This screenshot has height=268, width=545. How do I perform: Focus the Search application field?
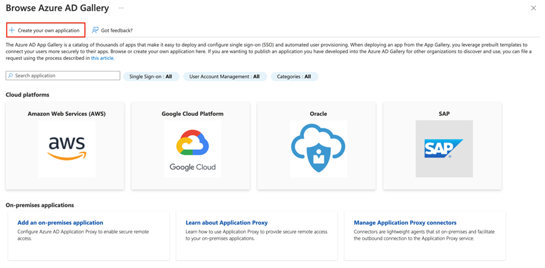pos(66,76)
